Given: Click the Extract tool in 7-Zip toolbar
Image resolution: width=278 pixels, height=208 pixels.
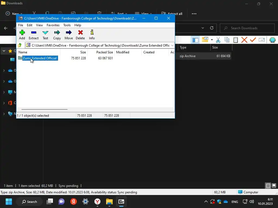Looking at the screenshot, I should [33, 35].
